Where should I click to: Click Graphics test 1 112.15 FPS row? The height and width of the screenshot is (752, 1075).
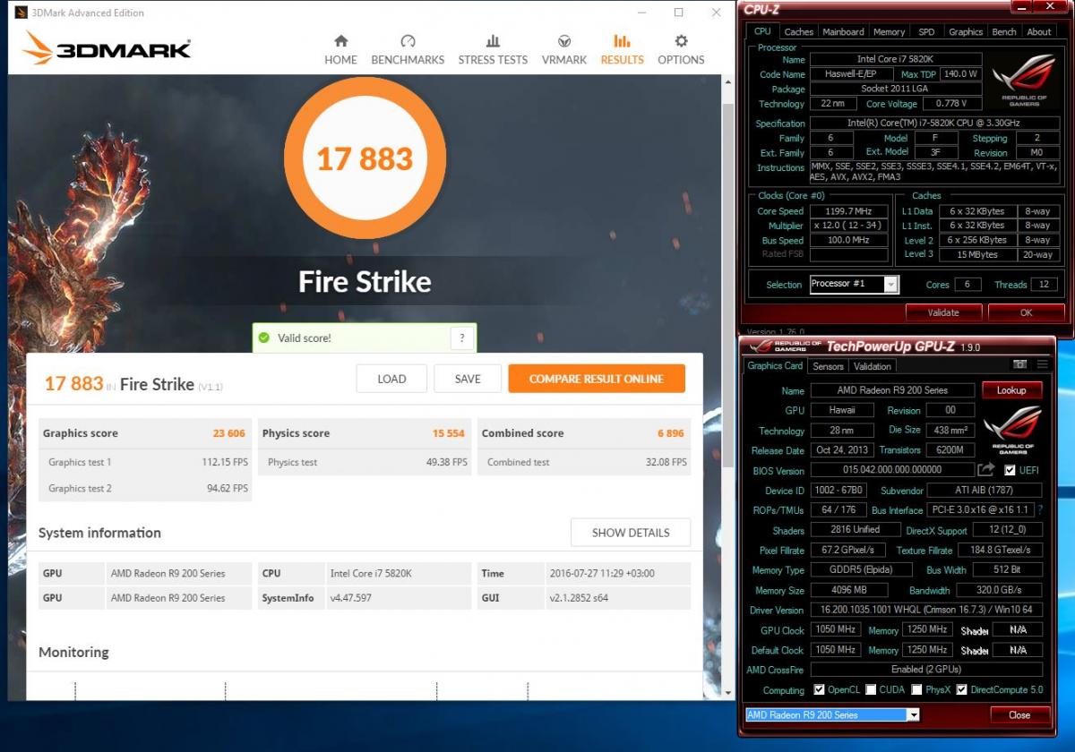[144, 462]
